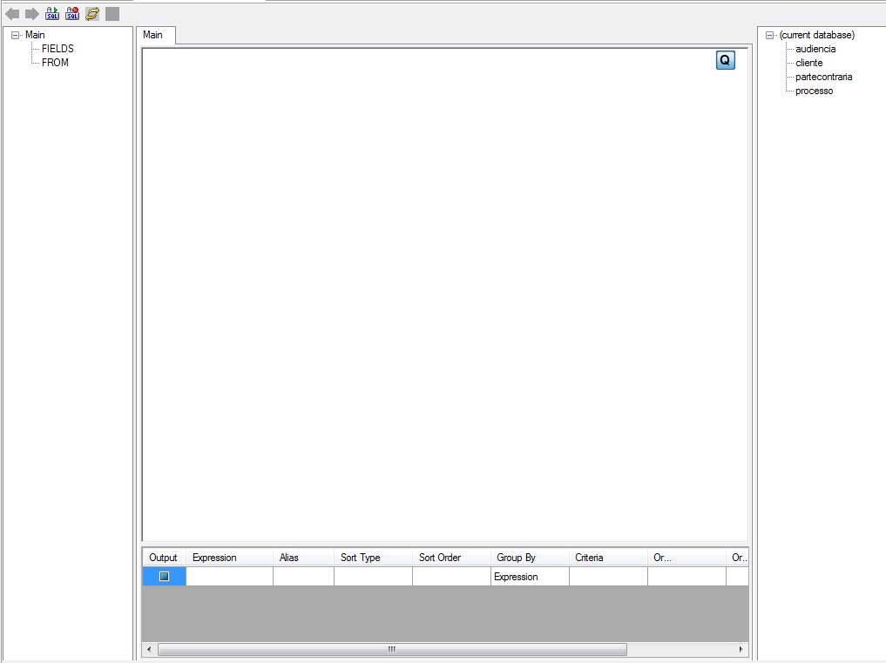Click the SQL icon with red cancel mark
The height and width of the screenshot is (663, 886).
point(72,14)
